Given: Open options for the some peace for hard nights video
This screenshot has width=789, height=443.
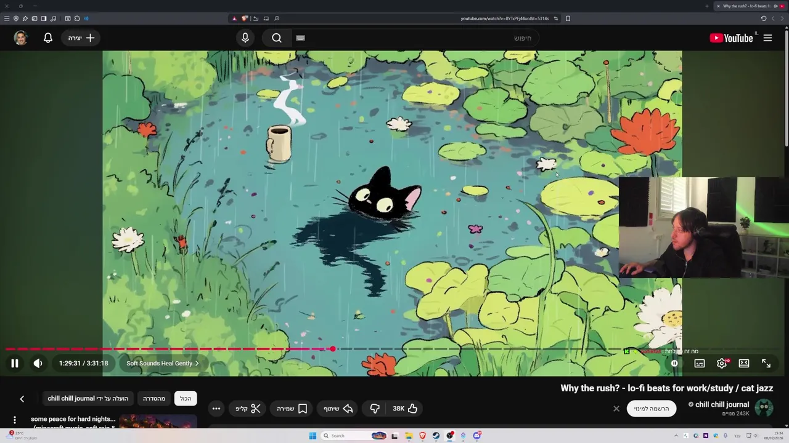Looking at the screenshot, I should pos(15,421).
